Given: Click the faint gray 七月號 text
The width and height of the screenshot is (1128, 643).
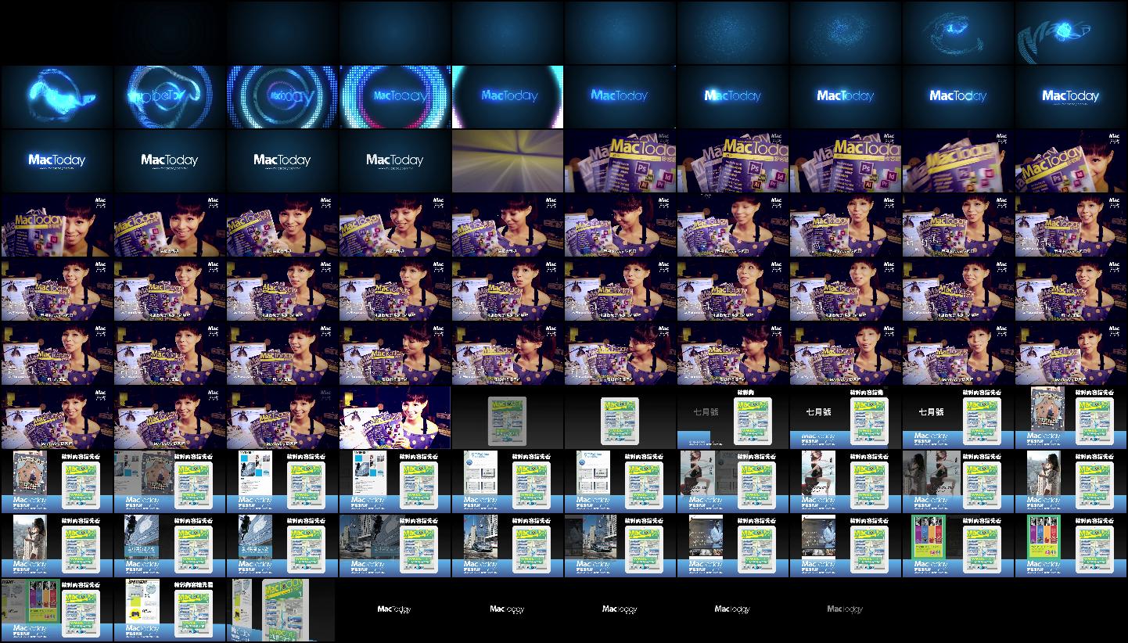Looking at the screenshot, I should click(x=706, y=411).
